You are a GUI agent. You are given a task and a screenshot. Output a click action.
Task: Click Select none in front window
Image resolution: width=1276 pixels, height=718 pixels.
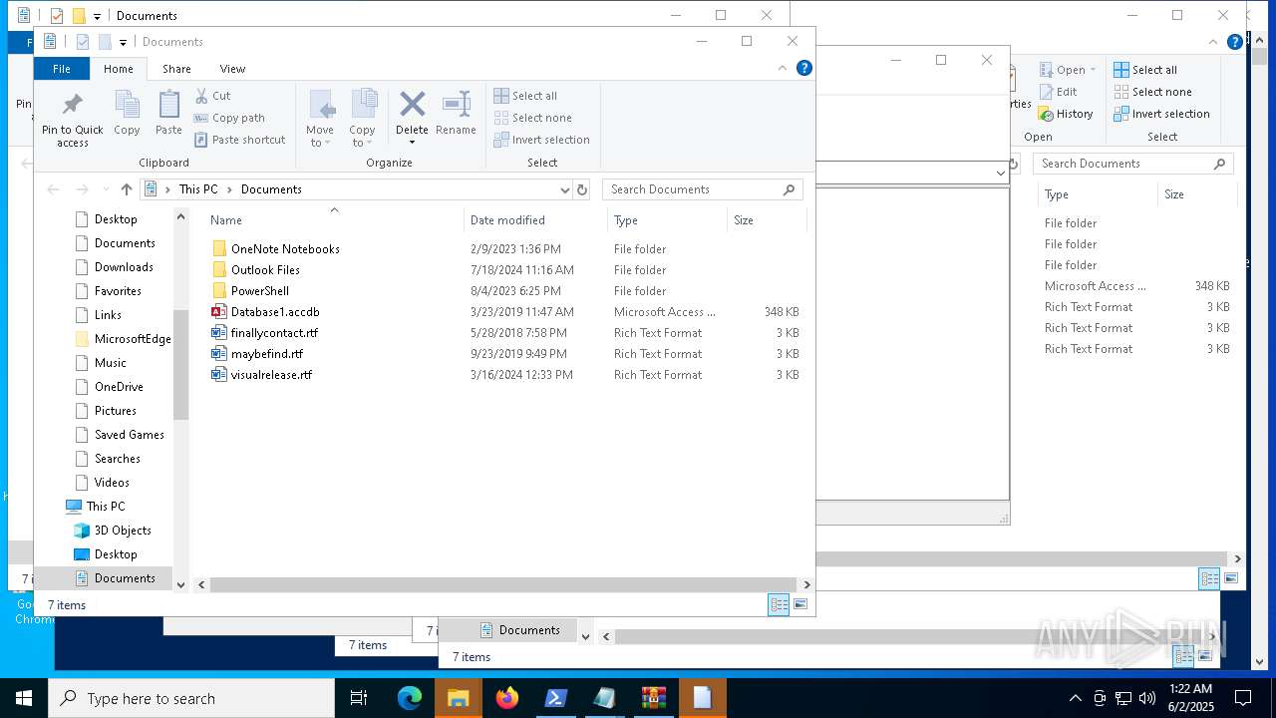pyautogui.click(x=533, y=118)
